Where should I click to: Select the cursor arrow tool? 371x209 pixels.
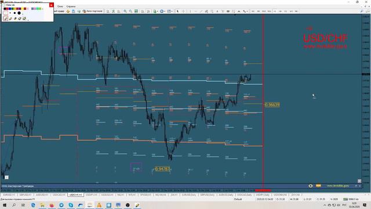click(177, 11)
